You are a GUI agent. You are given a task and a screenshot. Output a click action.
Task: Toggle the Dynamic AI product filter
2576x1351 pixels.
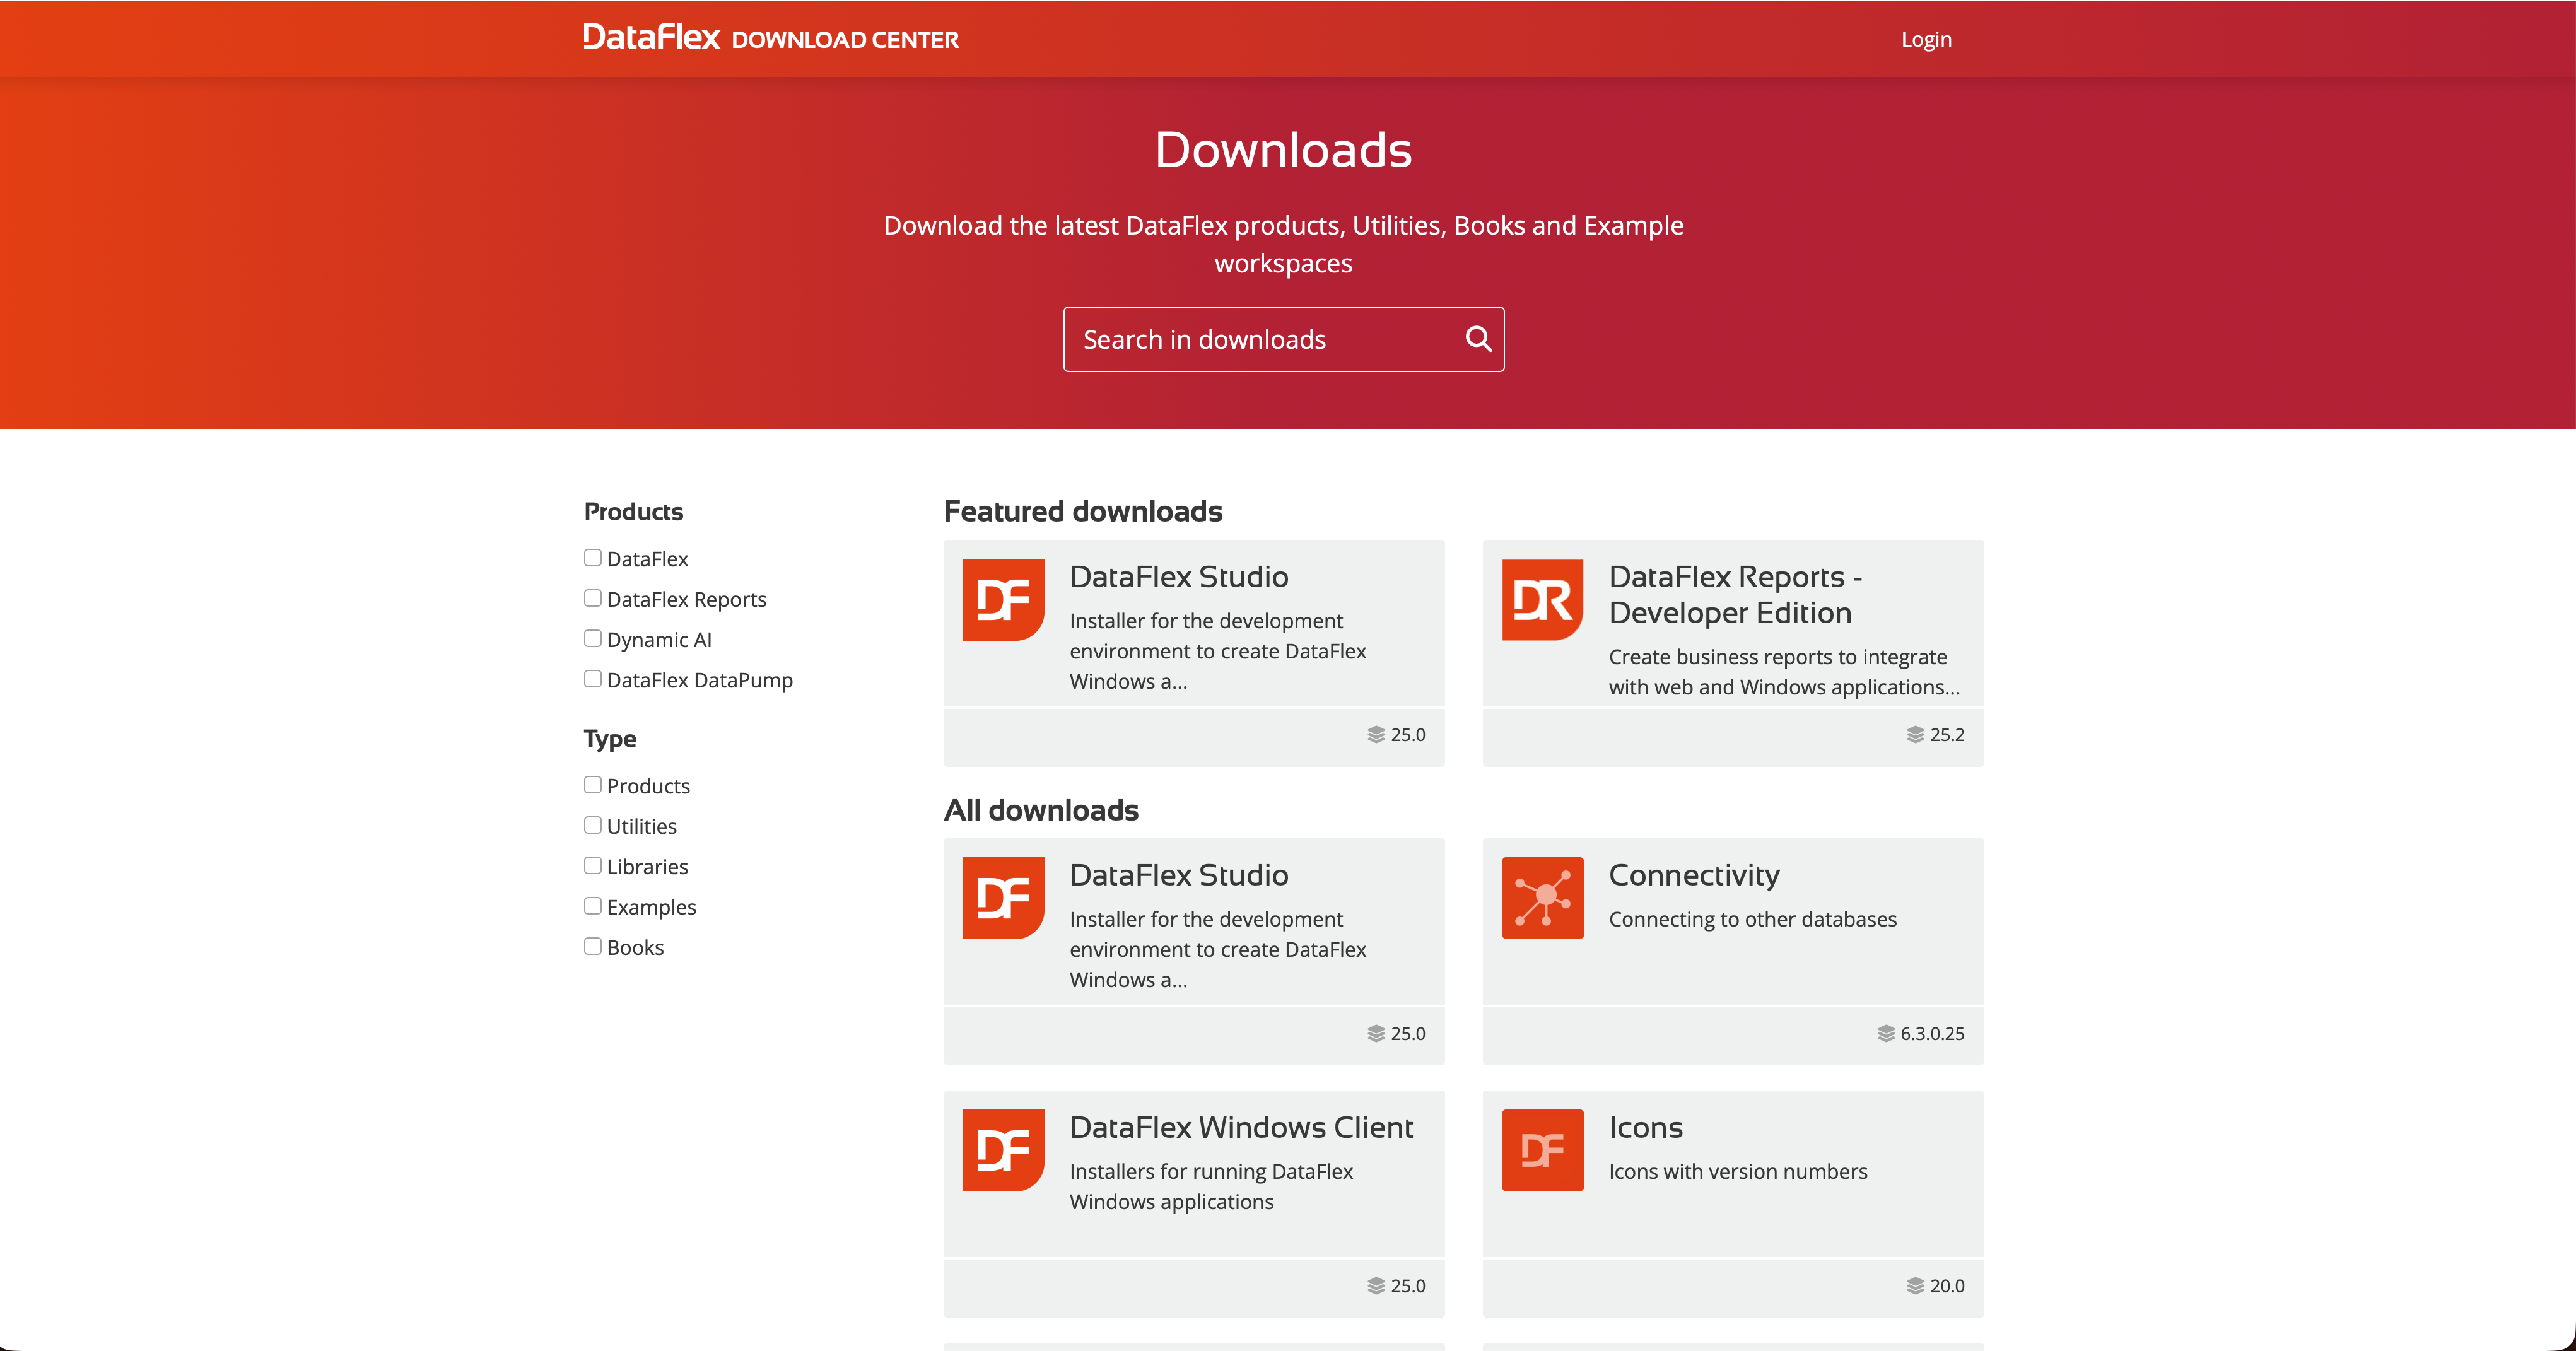click(593, 638)
